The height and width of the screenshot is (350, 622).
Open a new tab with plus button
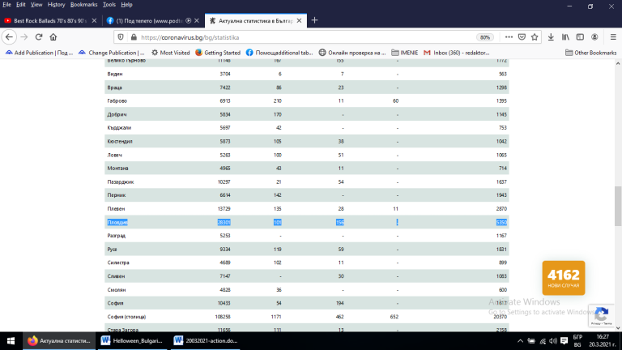click(x=314, y=19)
